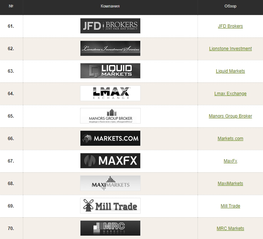The width and height of the screenshot is (263, 239).
Task: Open the MAXFX logo image
Action: [110, 161]
